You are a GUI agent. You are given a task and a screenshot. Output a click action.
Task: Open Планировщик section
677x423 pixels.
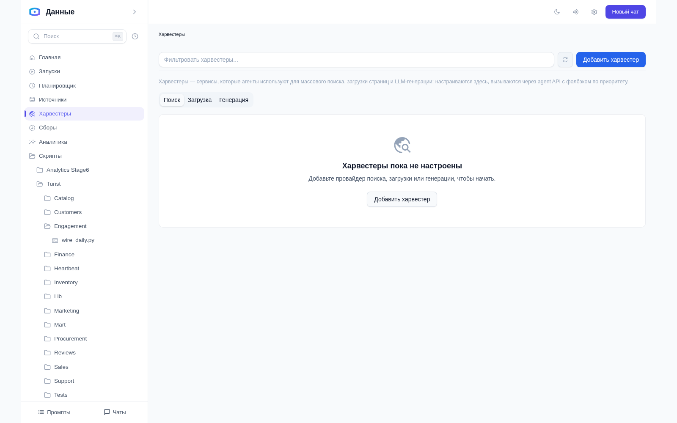pos(85,85)
